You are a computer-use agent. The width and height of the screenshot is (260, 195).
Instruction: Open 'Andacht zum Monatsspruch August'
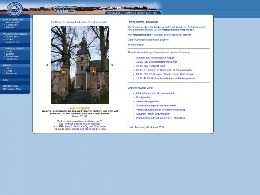pos(155,58)
